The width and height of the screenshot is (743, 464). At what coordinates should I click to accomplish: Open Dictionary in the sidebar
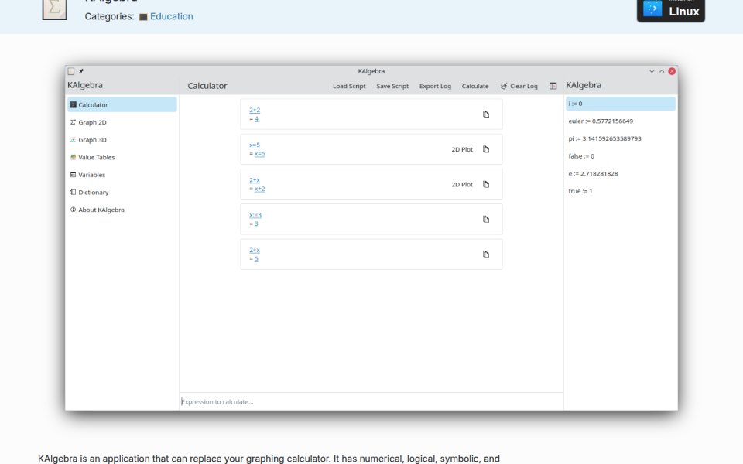[122, 193]
